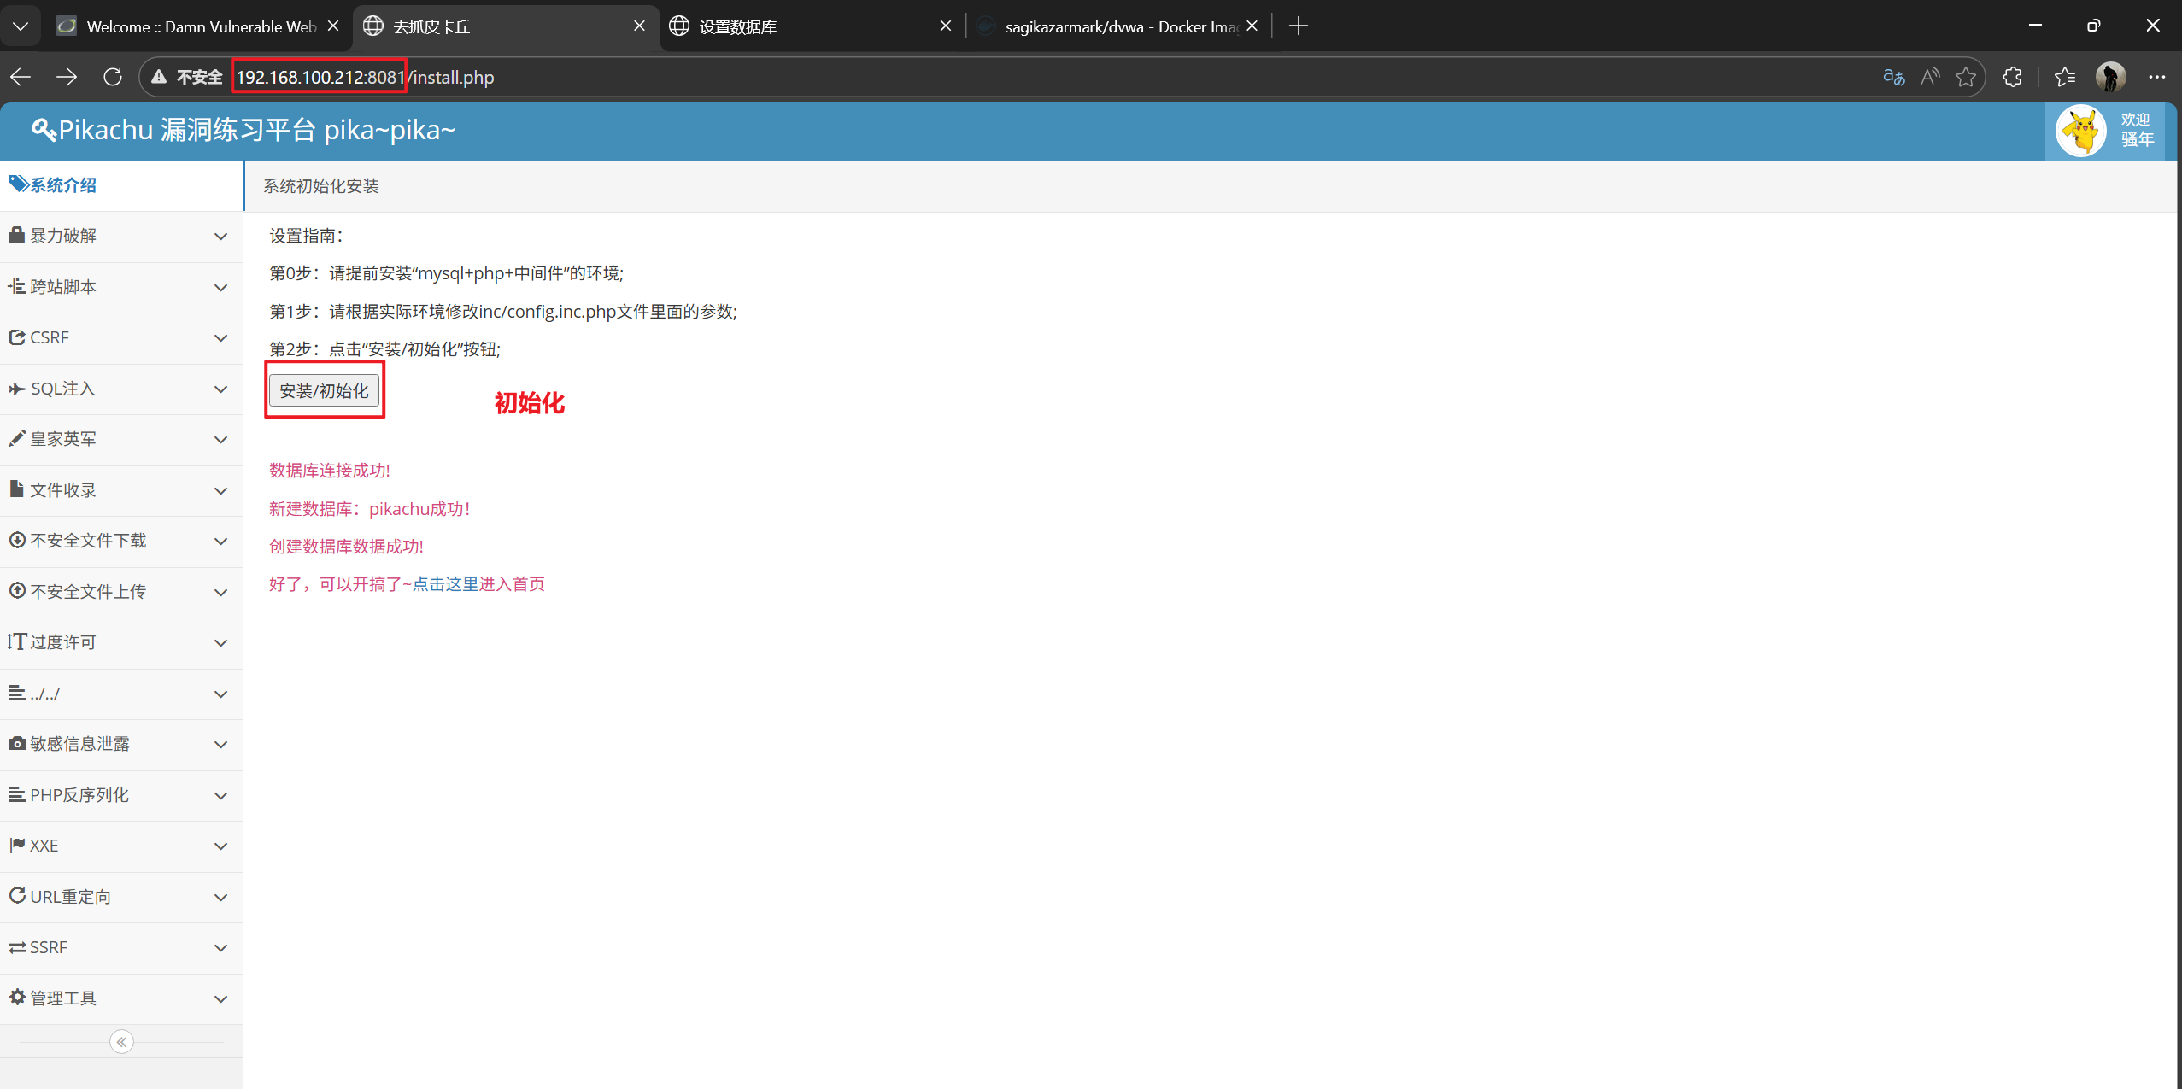Viewport: 2182px width, 1089px height.
Task: Click the translate page icon
Action: (x=1893, y=77)
